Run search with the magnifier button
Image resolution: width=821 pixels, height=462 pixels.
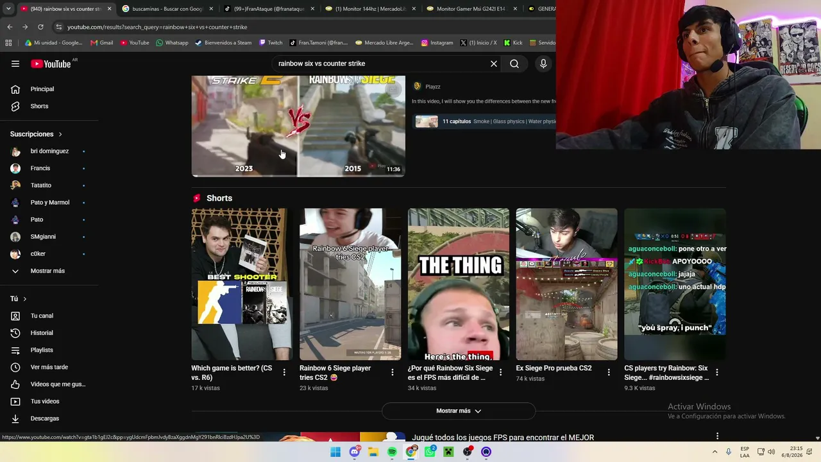click(514, 64)
